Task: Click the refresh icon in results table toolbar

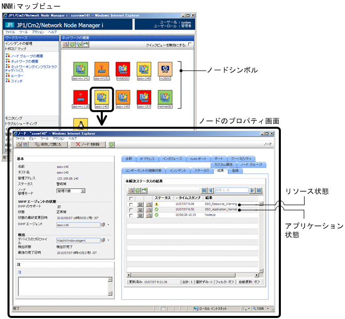Action: click(138, 190)
